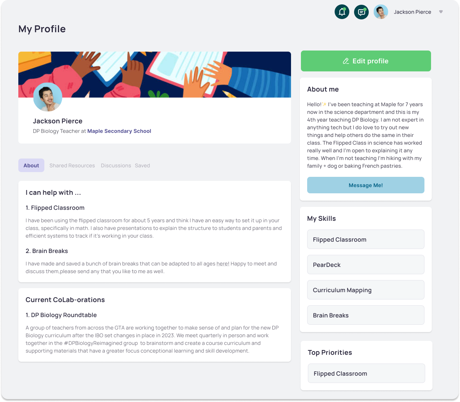The image size is (460, 402).
Task: Click Flipped Classroom under Top Priorities
Action: pos(367,373)
